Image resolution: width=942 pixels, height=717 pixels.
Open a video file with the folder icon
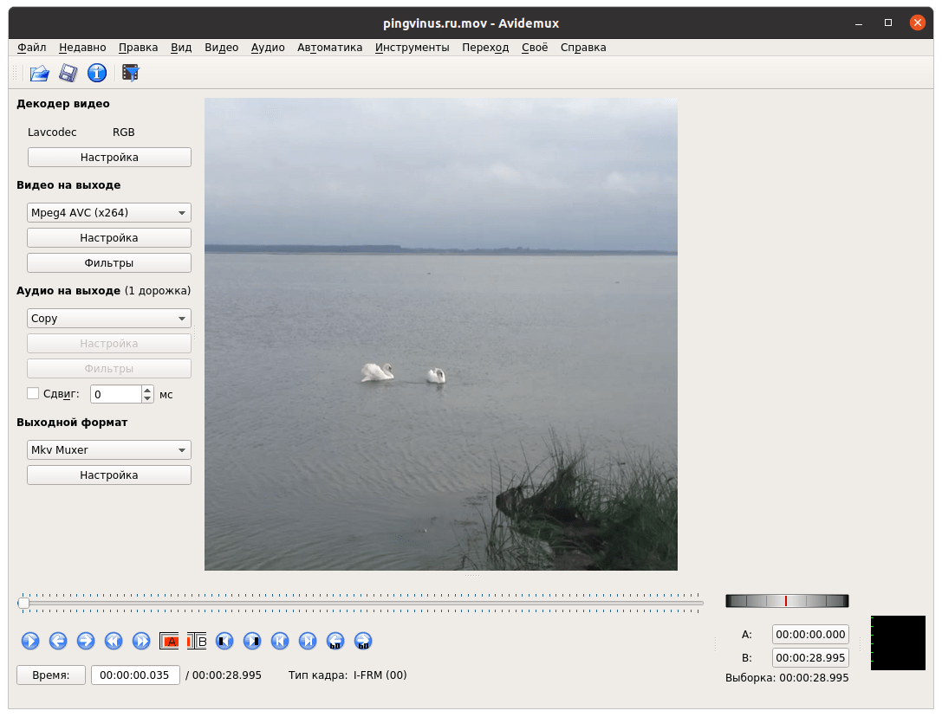[39, 74]
